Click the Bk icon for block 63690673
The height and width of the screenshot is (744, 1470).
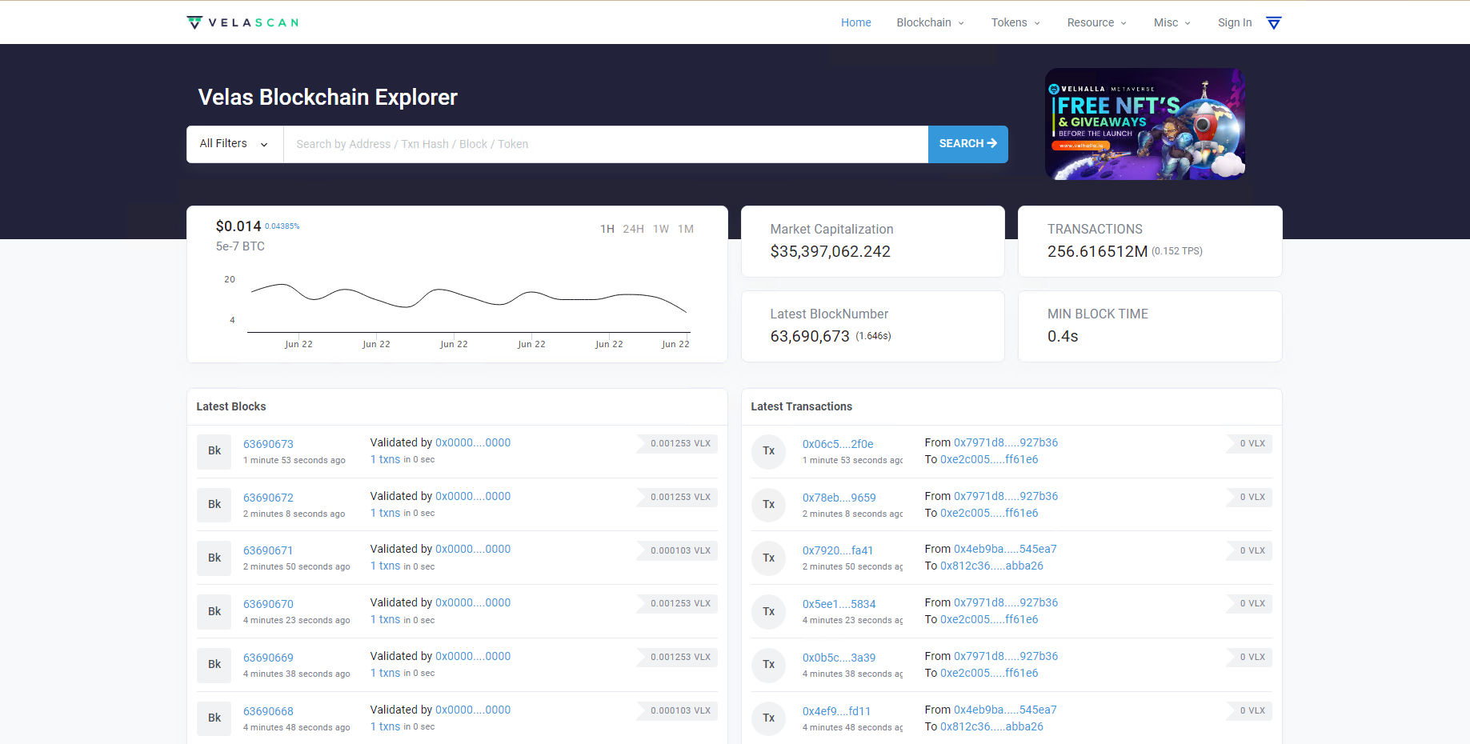[214, 451]
